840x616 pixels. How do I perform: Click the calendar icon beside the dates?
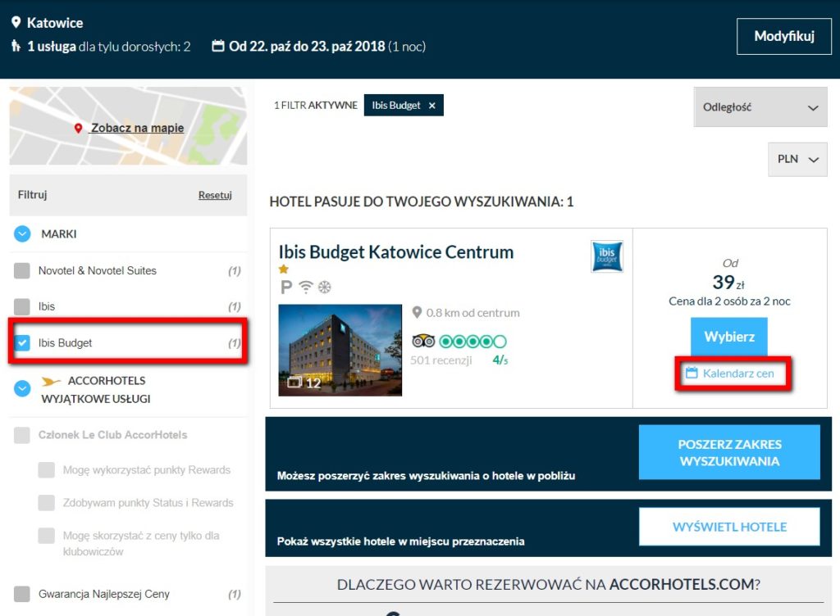coord(218,46)
